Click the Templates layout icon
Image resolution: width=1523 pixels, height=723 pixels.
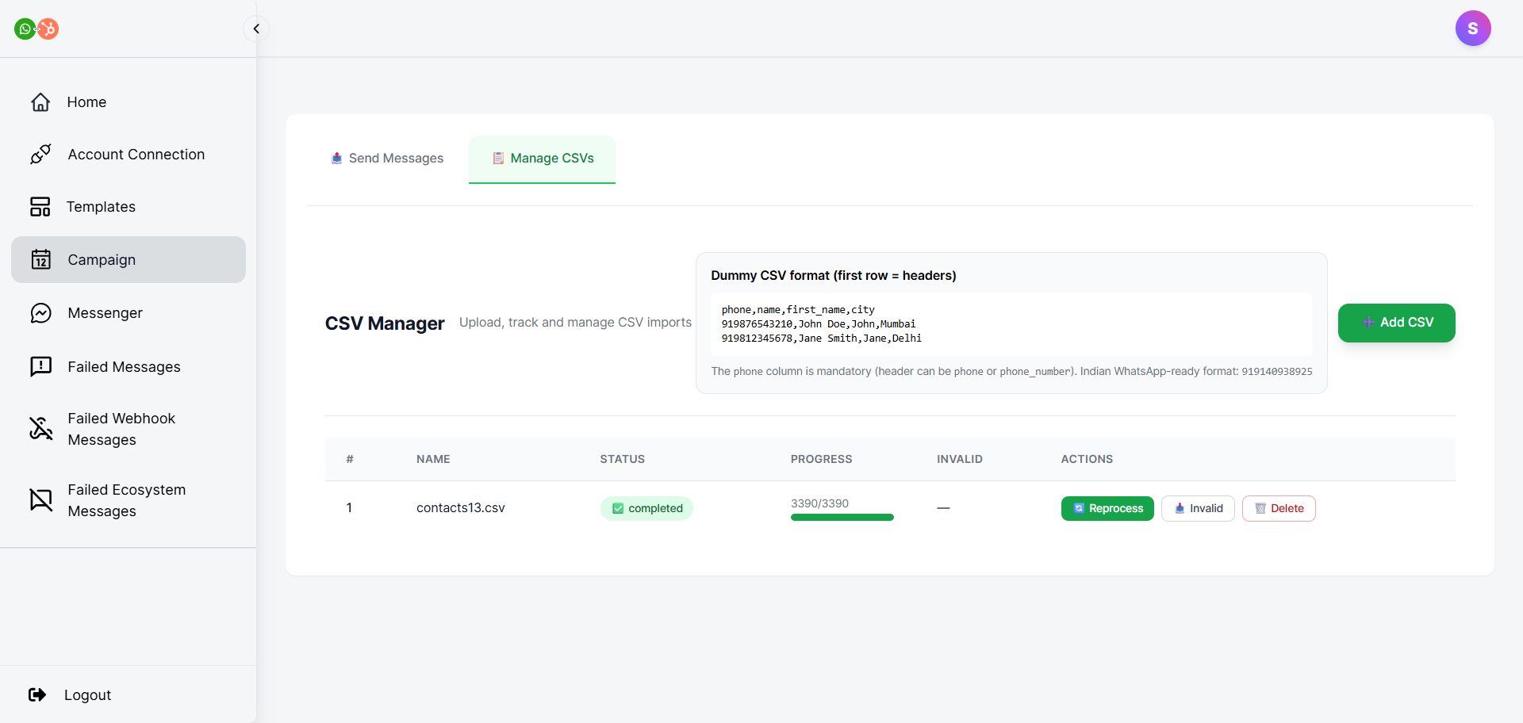(x=40, y=207)
